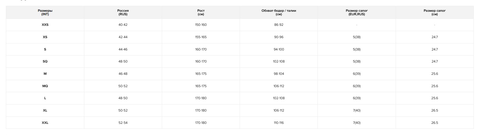
Task: Select the 'Размер сапог (EUR,RUS)' header
Action: tap(357, 12)
